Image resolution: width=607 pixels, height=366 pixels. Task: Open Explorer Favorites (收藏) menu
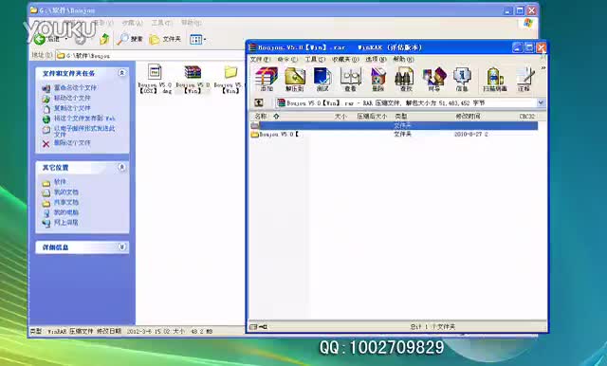click(x=133, y=23)
